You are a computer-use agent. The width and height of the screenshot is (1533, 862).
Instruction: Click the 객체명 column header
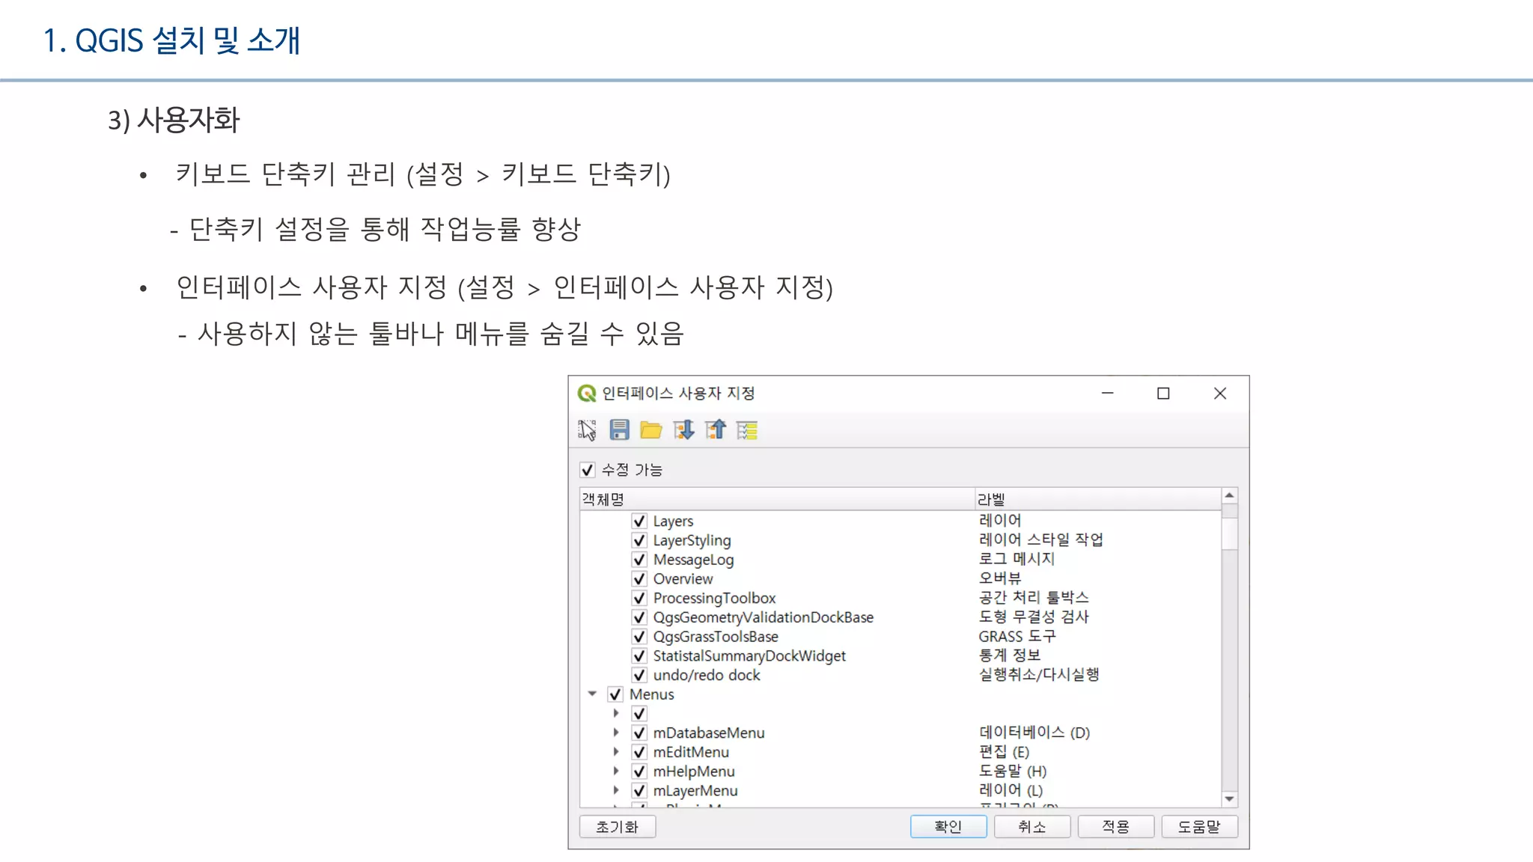(777, 499)
